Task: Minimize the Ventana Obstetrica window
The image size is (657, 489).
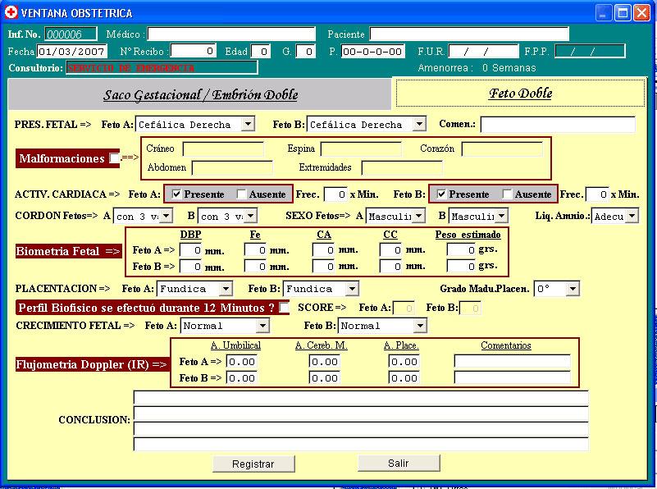Action: coord(603,13)
